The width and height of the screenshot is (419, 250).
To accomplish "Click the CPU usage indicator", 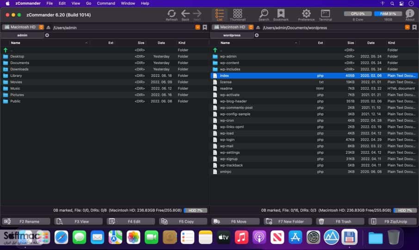I will click(x=357, y=13).
